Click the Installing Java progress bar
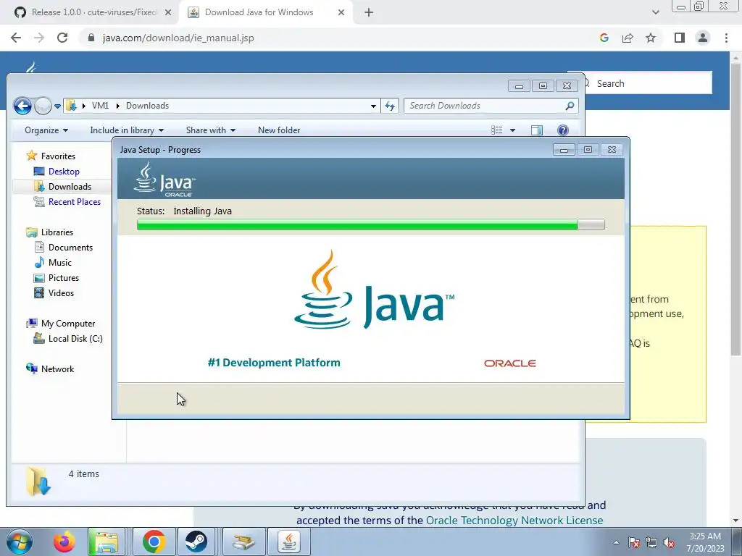742x556 pixels. [370, 224]
